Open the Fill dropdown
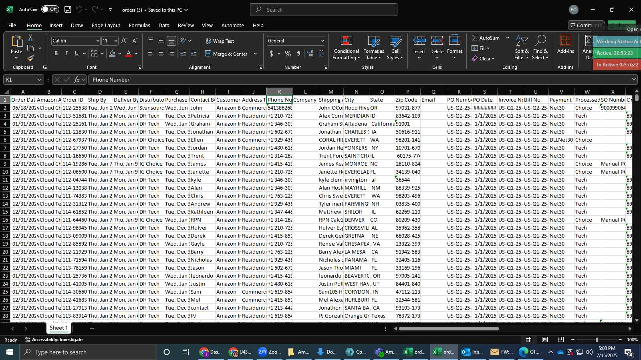The image size is (641, 360). (481, 48)
